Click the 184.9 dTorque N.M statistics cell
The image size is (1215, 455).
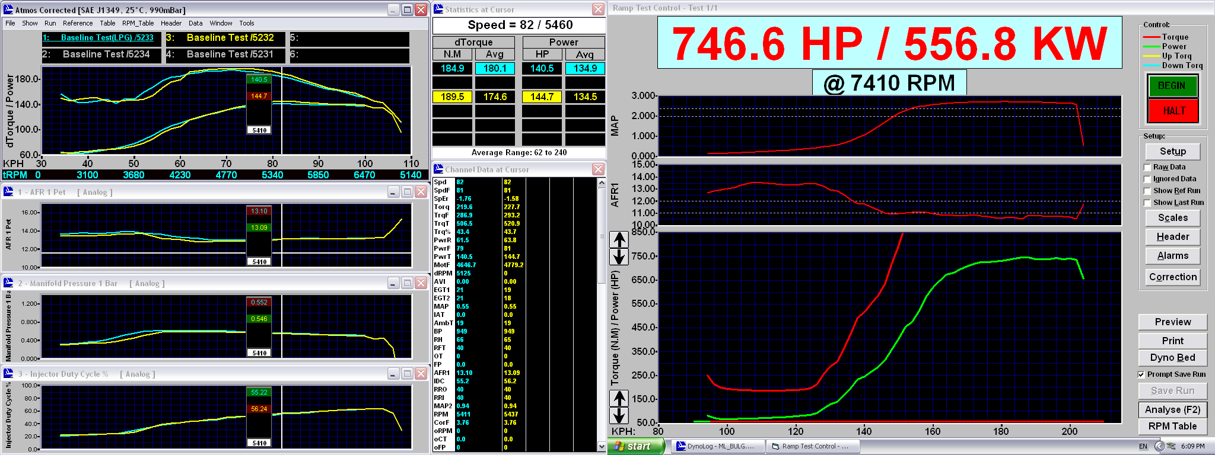click(x=452, y=69)
